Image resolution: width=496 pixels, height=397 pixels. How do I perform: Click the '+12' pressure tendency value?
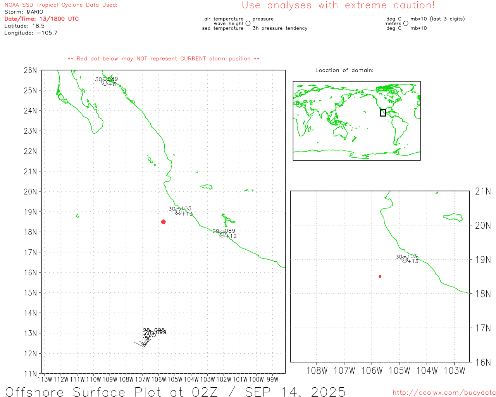tap(231, 236)
